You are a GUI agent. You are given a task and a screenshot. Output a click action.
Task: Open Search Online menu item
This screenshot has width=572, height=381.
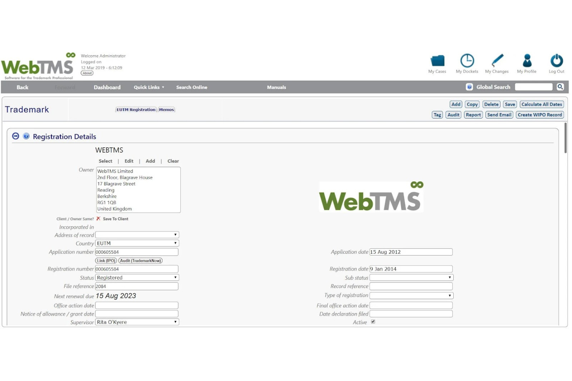point(192,87)
